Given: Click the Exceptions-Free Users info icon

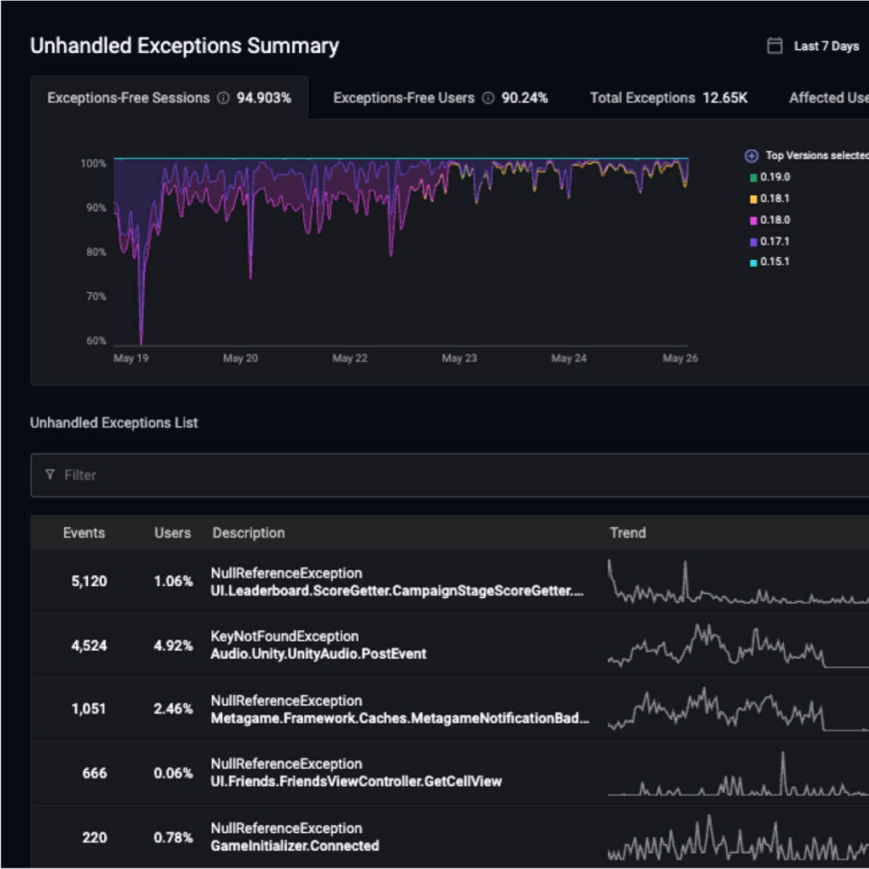Looking at the screenshot, I should click(487, 98).
